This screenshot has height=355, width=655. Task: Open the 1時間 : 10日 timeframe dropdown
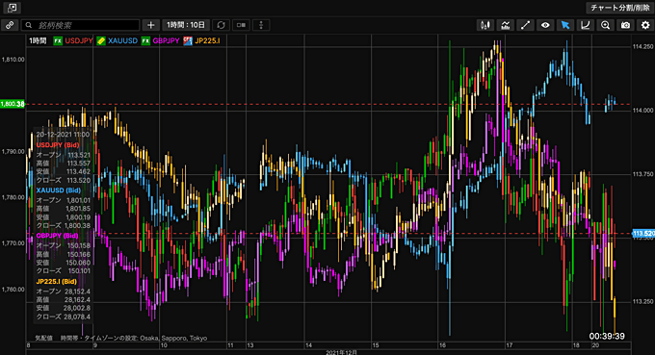(186, 25)
